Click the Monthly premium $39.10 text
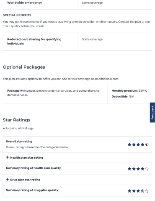This screenshot has height=201, width=155. pos(129,91)
